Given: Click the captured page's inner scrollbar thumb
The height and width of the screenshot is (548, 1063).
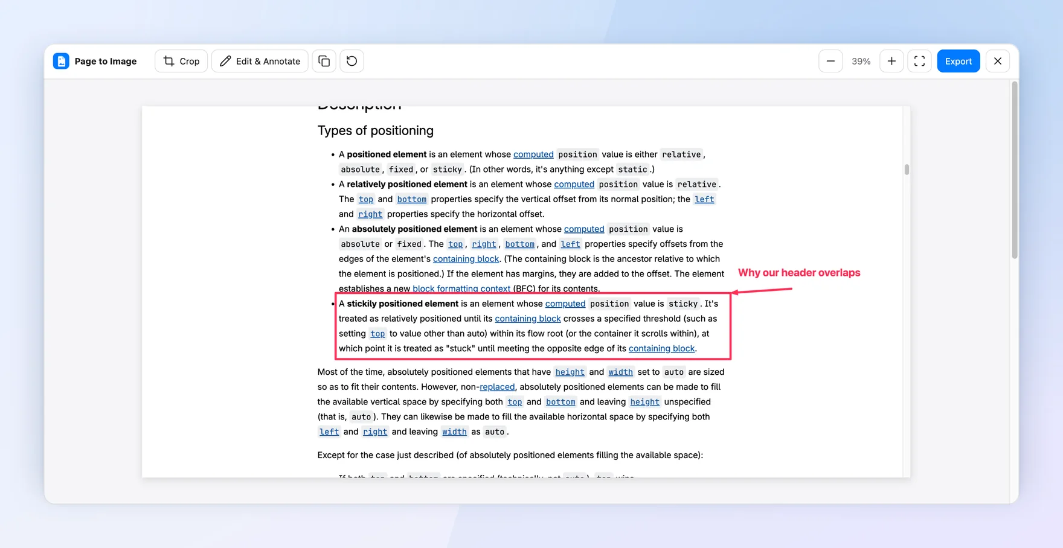Looking at the screenshot, I should point(907,170).
